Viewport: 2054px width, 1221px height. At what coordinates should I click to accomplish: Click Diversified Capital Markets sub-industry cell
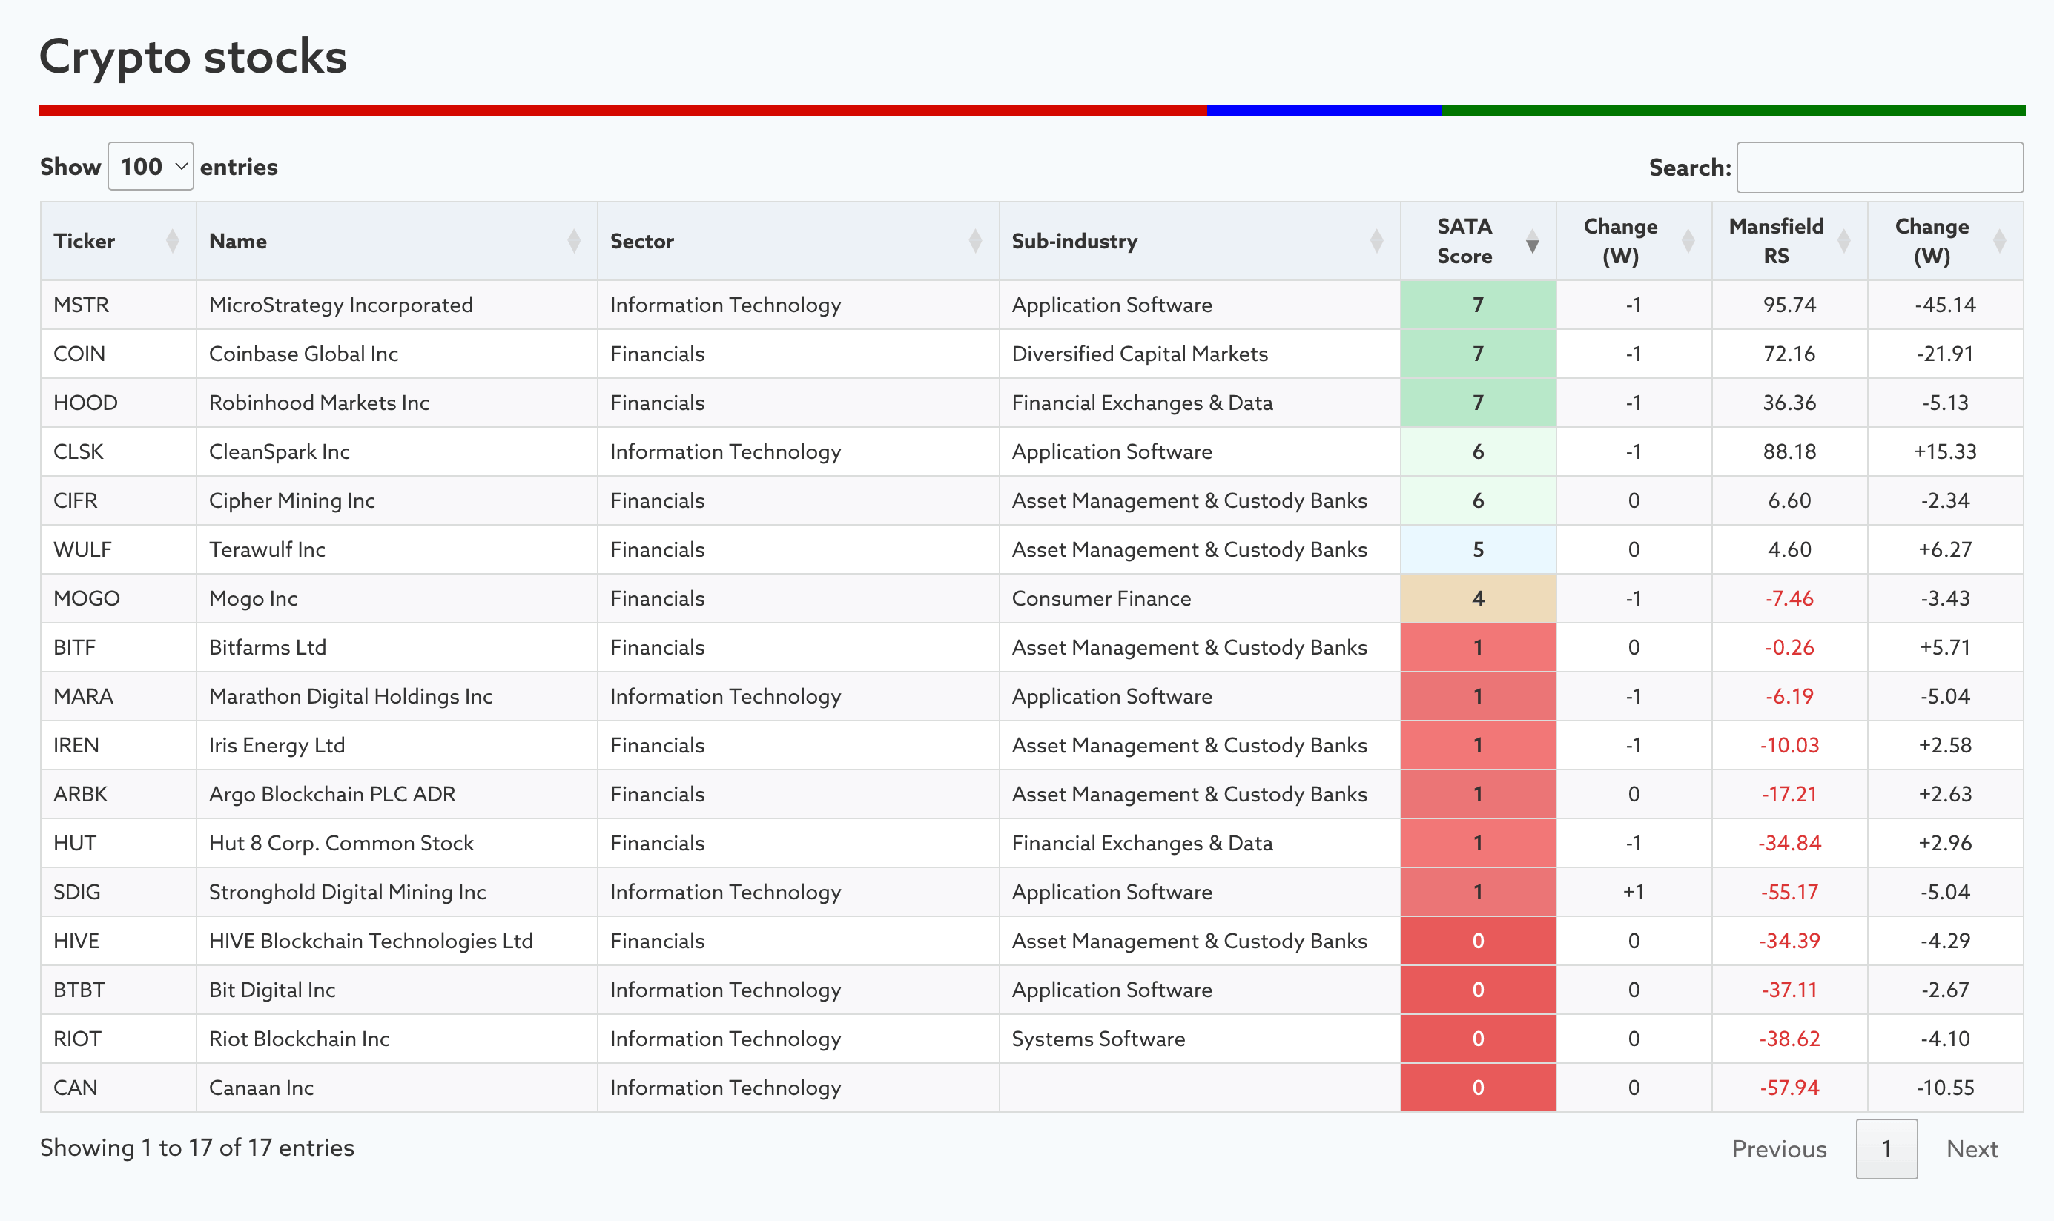1199,354
